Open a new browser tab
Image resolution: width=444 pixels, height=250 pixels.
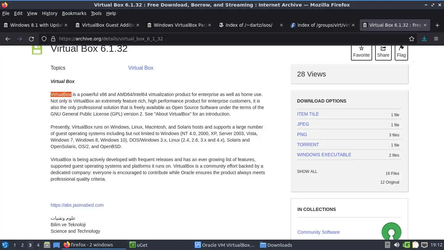pos(437,25)
